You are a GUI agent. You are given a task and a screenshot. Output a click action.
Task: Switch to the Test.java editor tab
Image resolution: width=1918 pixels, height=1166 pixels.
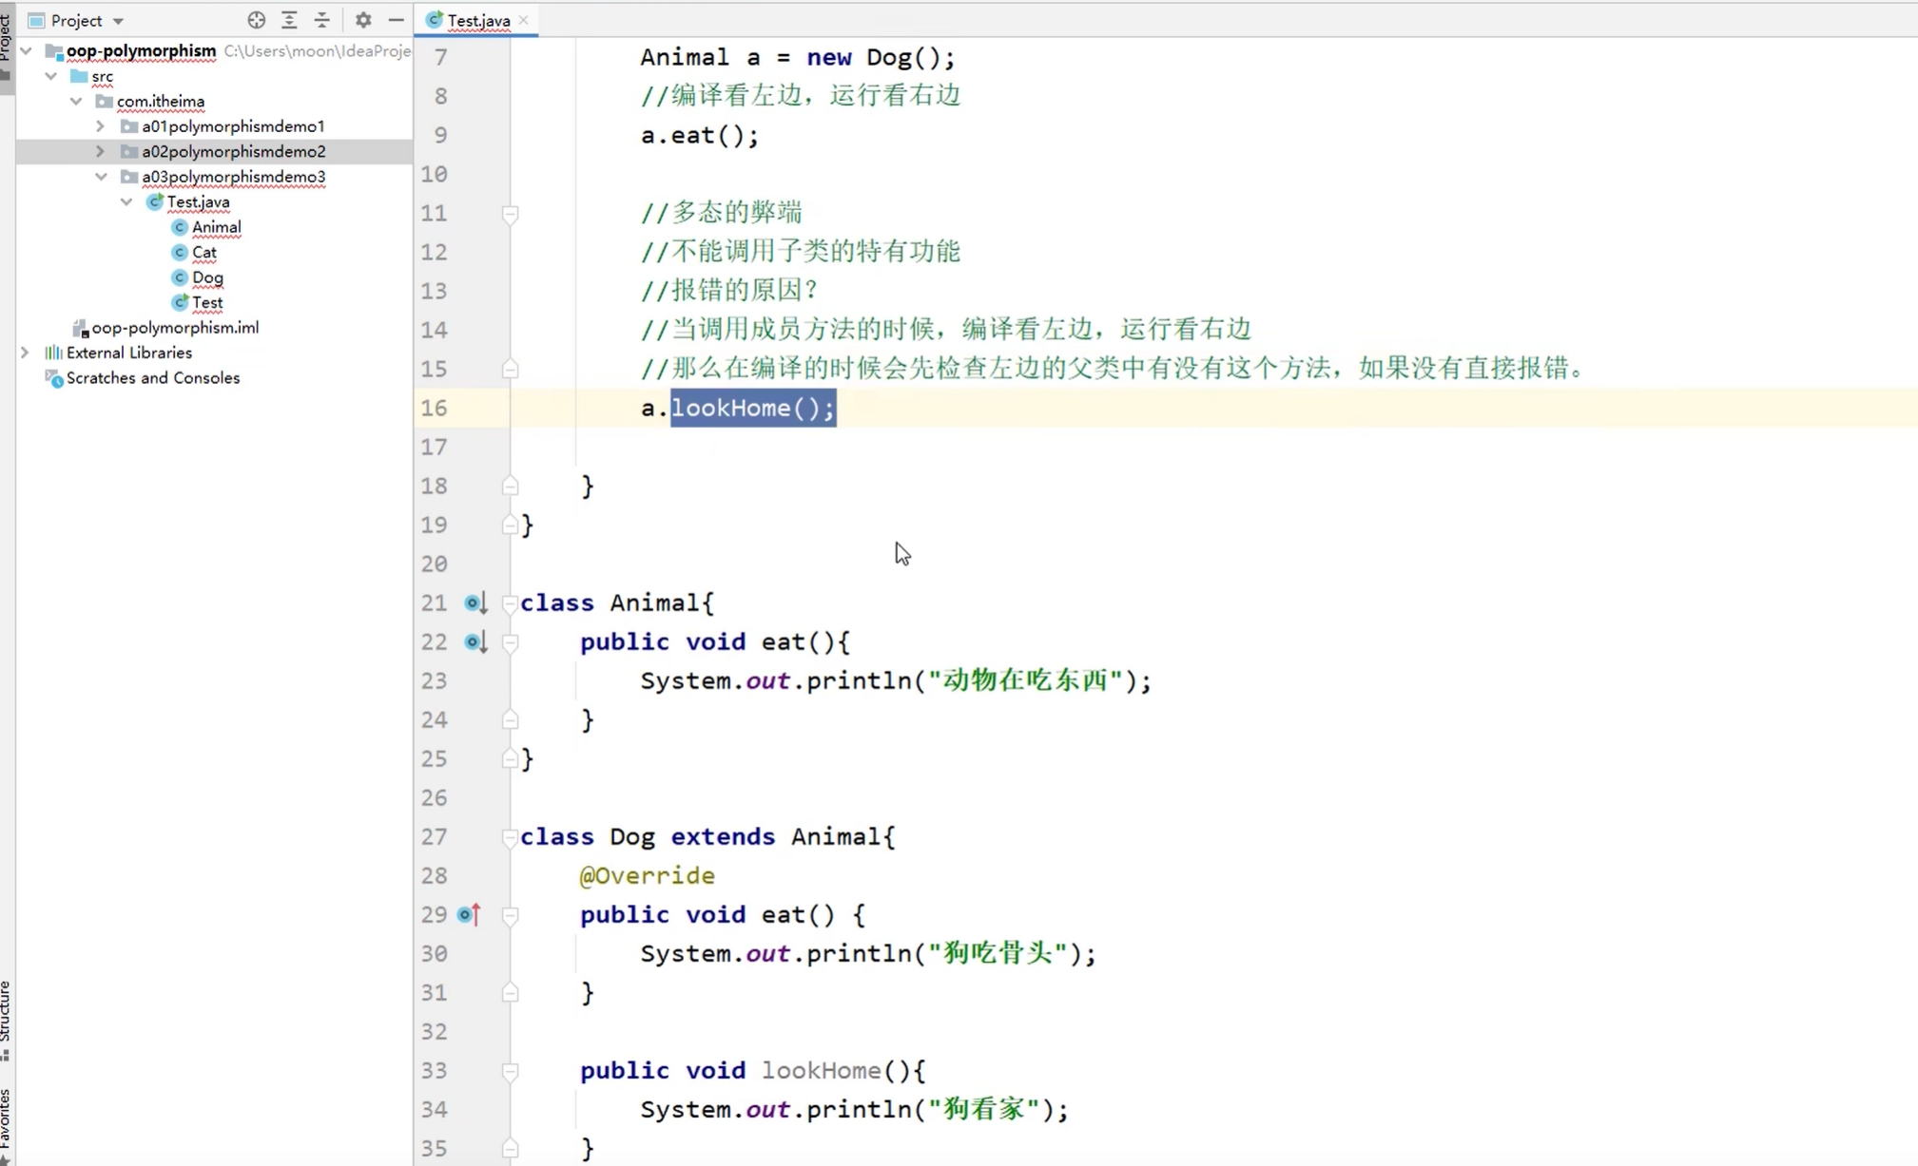pos(477,20)
